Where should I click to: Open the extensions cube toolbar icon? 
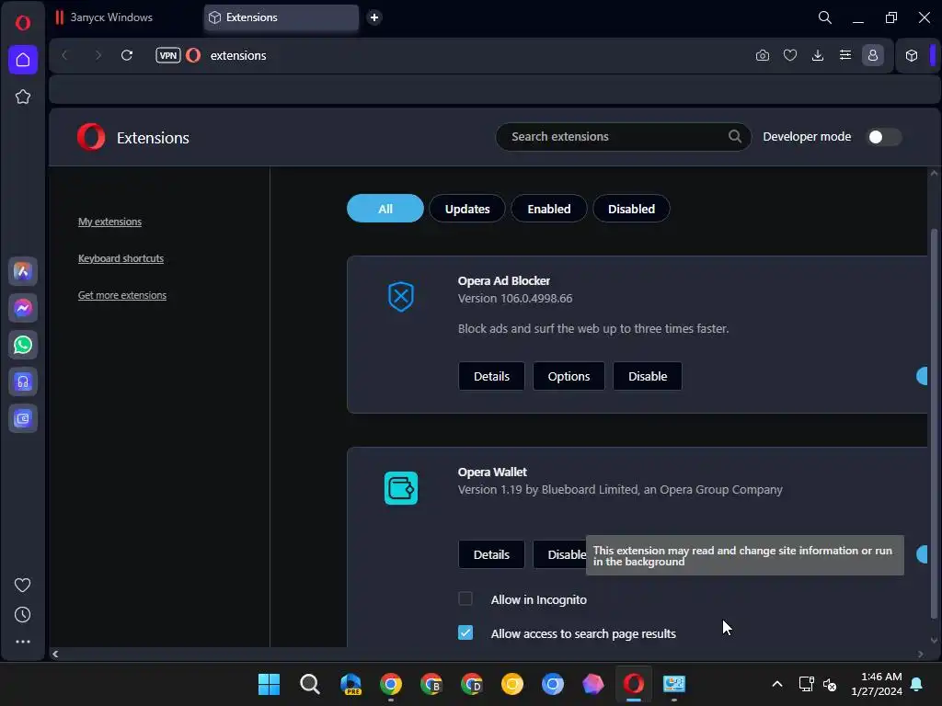point(912,55)
